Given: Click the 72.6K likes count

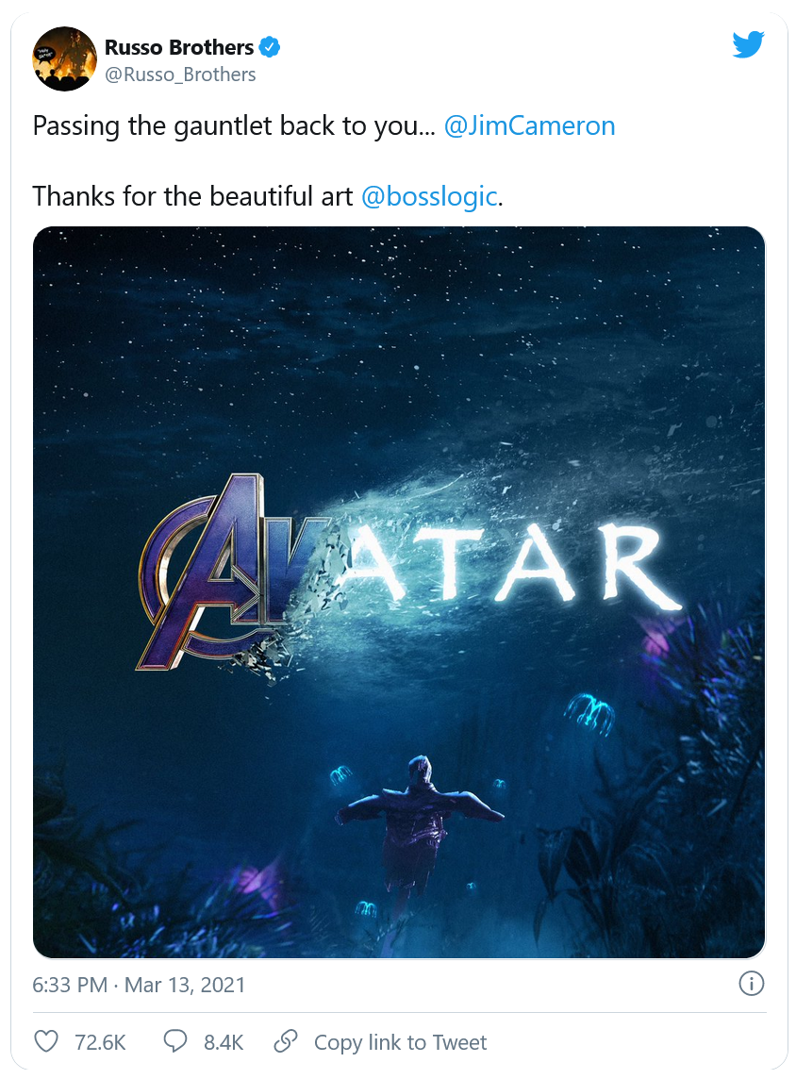Looking at the screenshot, I should coord(99,1042).
